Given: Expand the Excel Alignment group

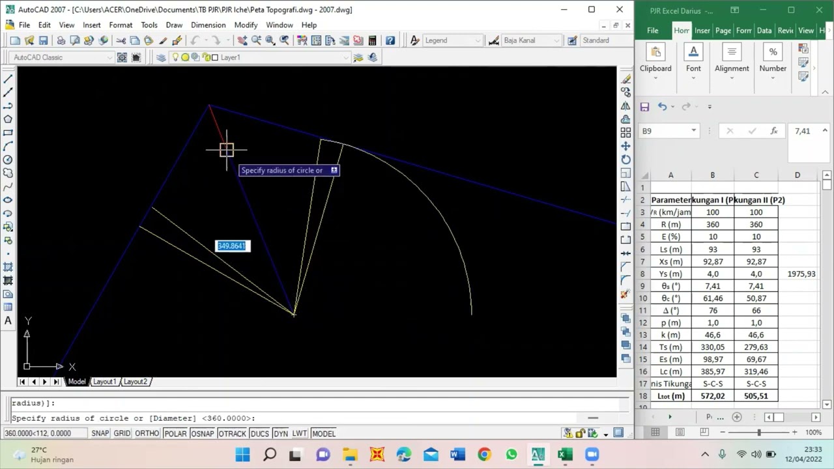Looking at the screenshot, I should 732,78.
